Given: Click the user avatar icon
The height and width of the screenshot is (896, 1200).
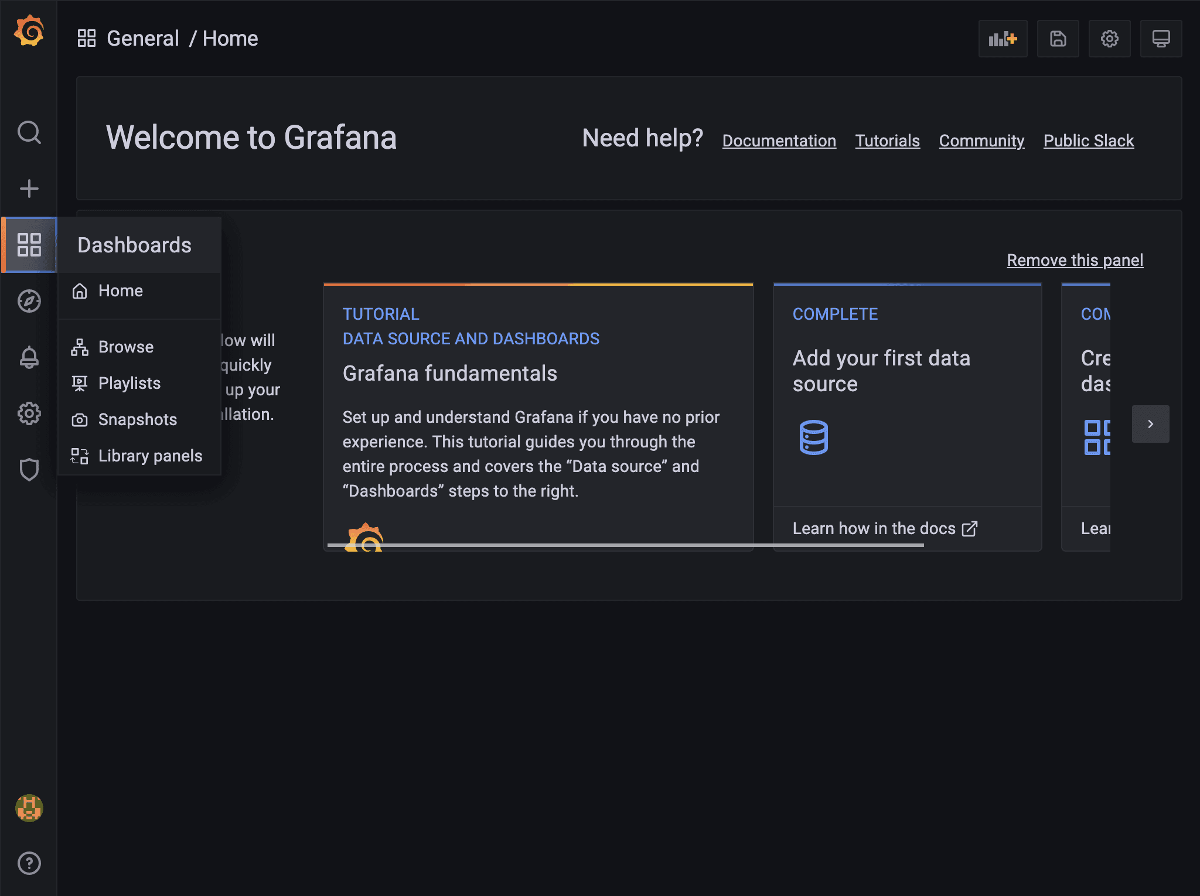Looking at the screenshot, I should pyautogui.click(x=29, y=808).
